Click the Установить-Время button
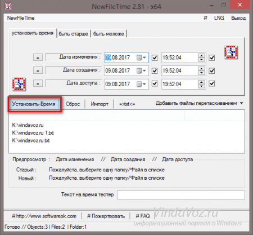Image resolution: width=253 pixels, height=235 pixels. [x=34, y=104]
